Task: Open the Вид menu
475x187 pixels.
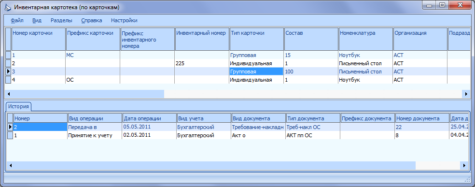Action: (x=37, y=21)
